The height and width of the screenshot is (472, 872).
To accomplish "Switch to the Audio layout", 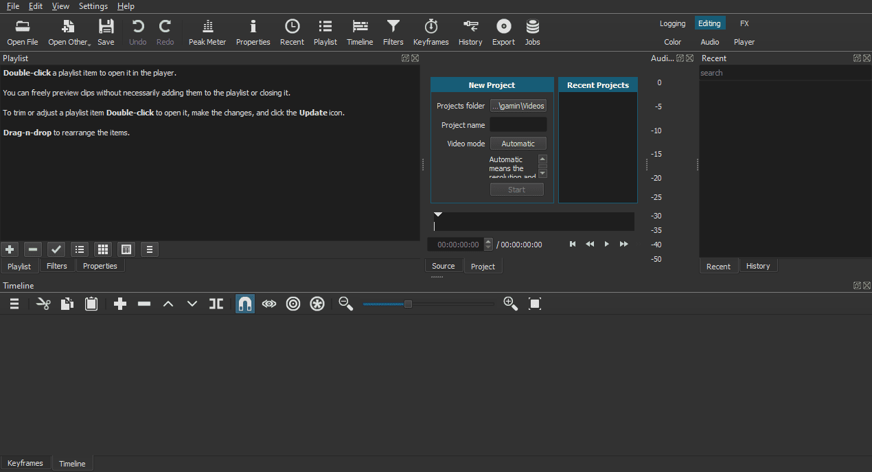I will coord(710,42).
